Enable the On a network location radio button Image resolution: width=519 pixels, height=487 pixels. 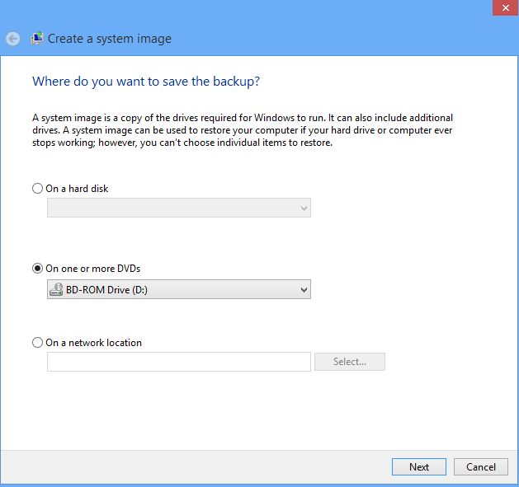coord(37,342)
